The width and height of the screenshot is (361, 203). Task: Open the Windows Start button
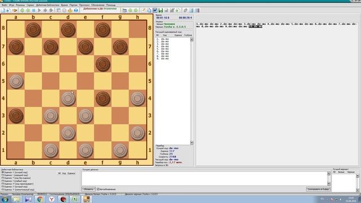pyautogui.click(x=5, y=199)
